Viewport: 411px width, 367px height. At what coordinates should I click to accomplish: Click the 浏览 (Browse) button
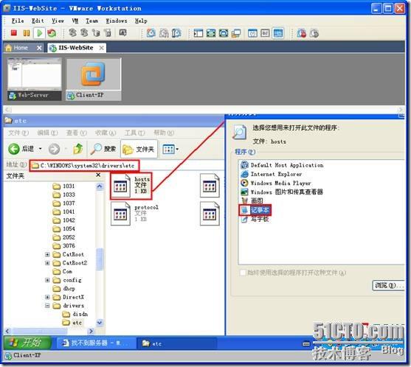point(388,285)
